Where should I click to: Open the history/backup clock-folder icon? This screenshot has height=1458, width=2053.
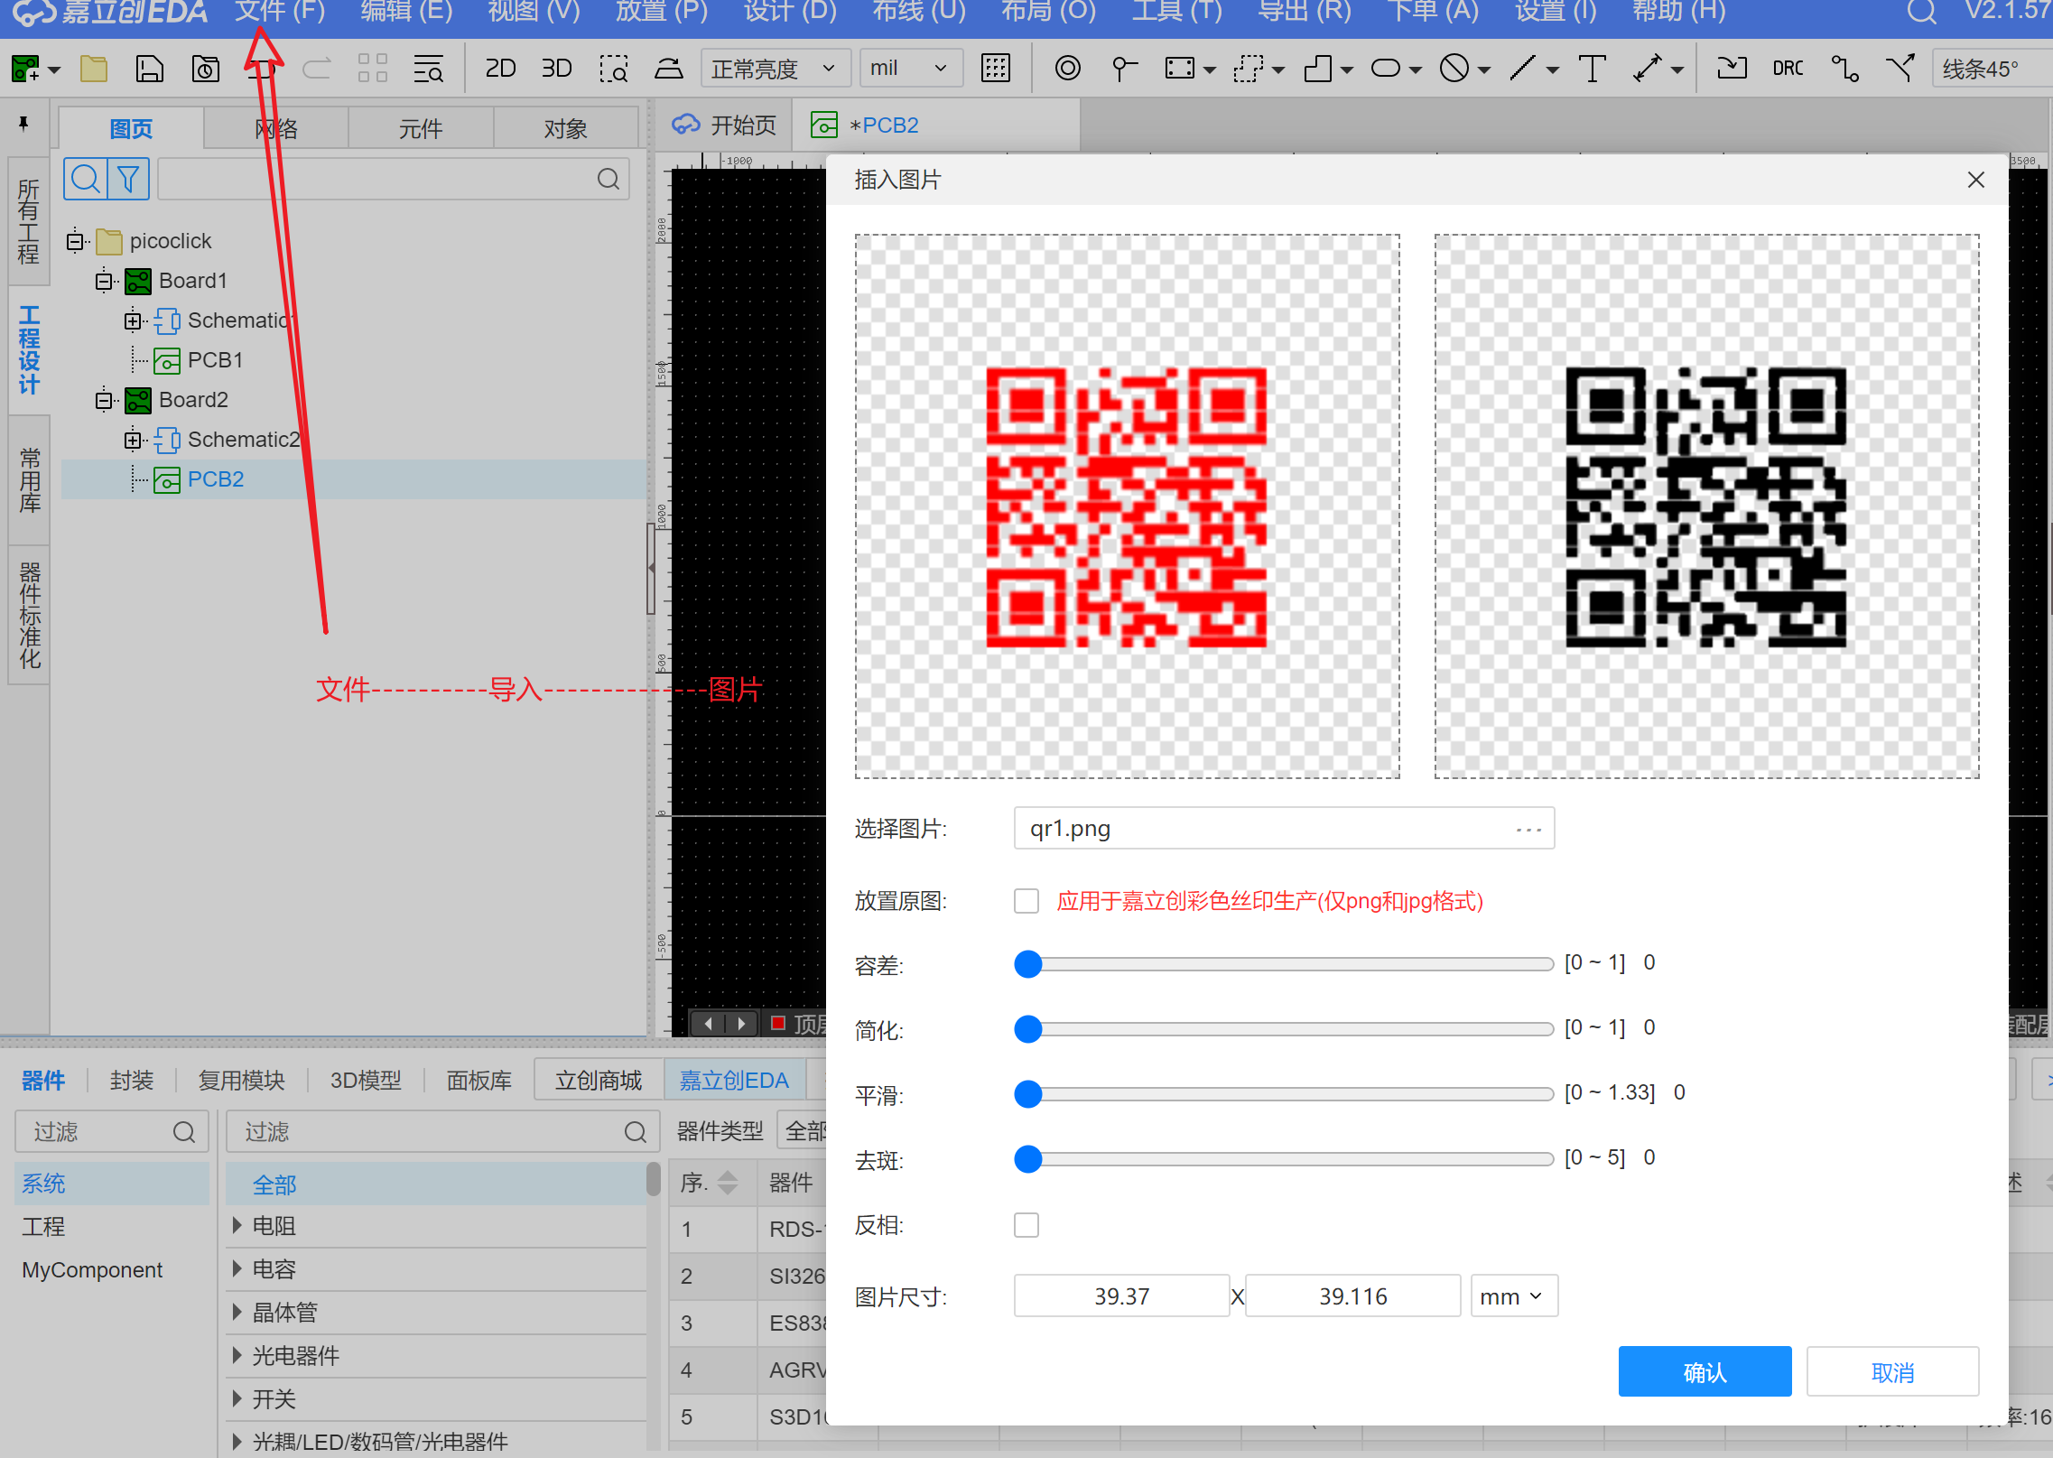(206, 69)
